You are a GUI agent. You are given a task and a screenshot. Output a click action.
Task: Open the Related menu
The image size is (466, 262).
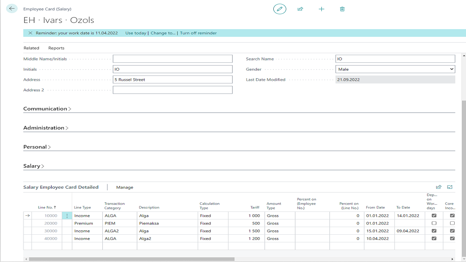pos(31,48)
